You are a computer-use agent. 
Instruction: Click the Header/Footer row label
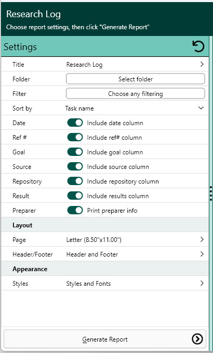pos(33,254)
